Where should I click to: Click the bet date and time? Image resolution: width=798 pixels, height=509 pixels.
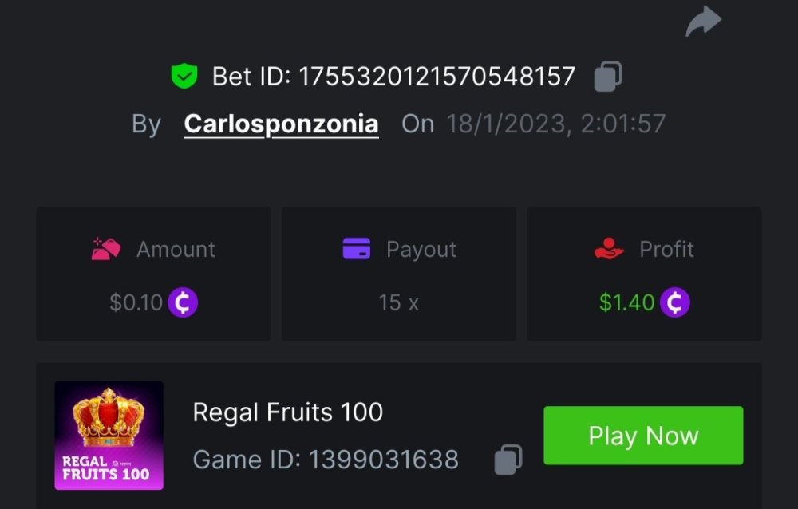555,124
